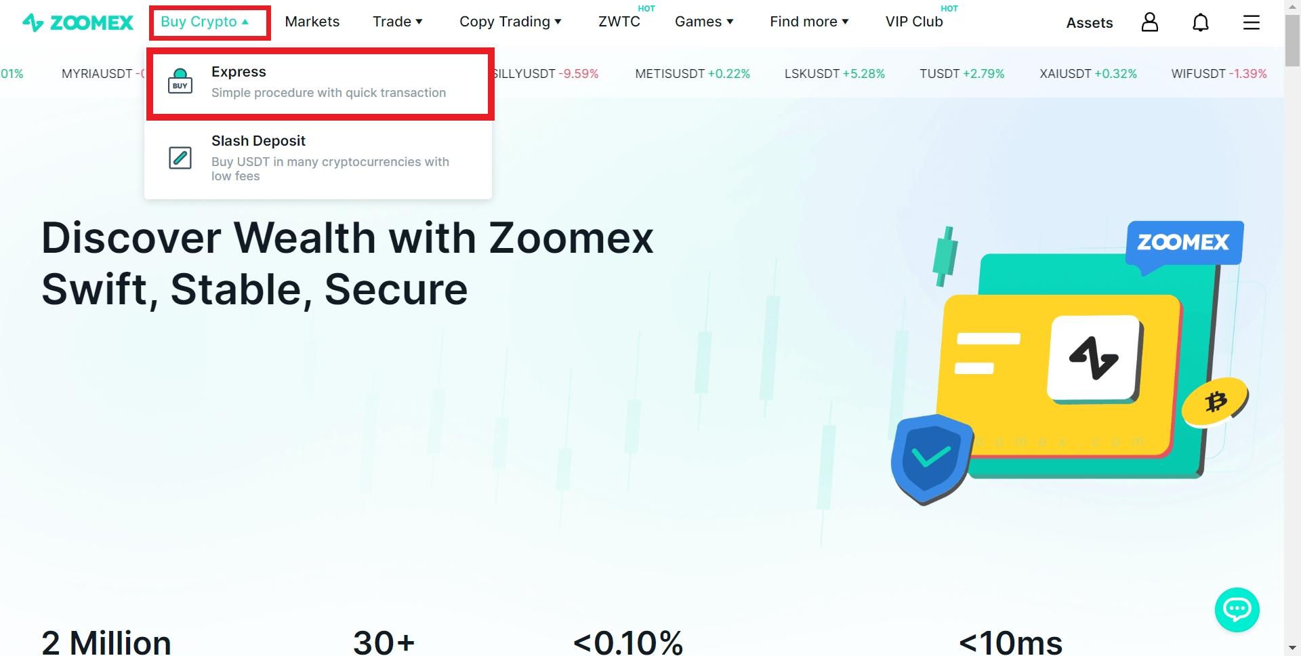Click the LSKUSDT ticker item

(x=835, y=74)
